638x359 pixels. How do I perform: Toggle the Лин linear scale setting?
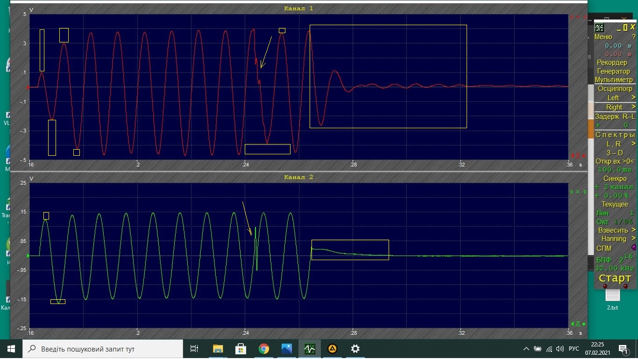(615, 213)
